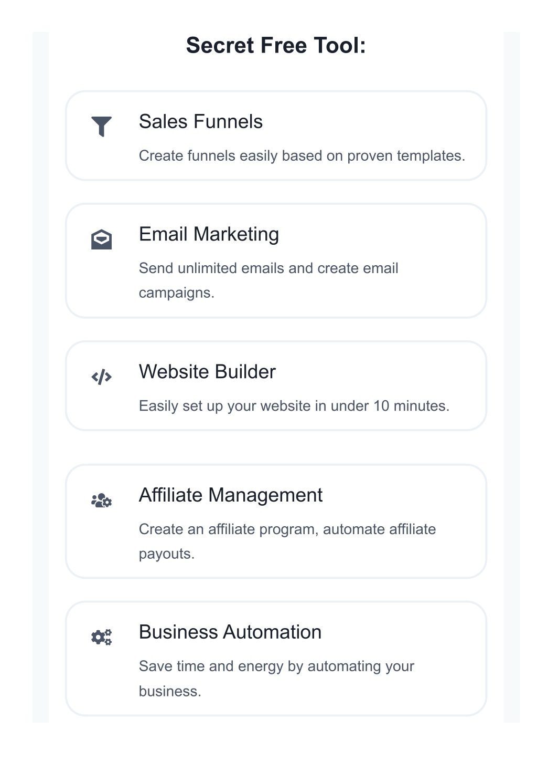Click the Sales Funnels funnel icon
This screenshot has width=537, height=761.
(101, 126)
